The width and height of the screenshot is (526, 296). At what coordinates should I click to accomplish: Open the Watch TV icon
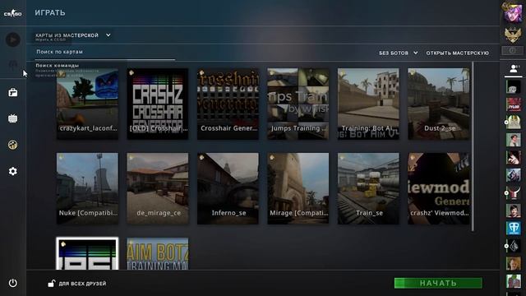(x=13, y=118)
